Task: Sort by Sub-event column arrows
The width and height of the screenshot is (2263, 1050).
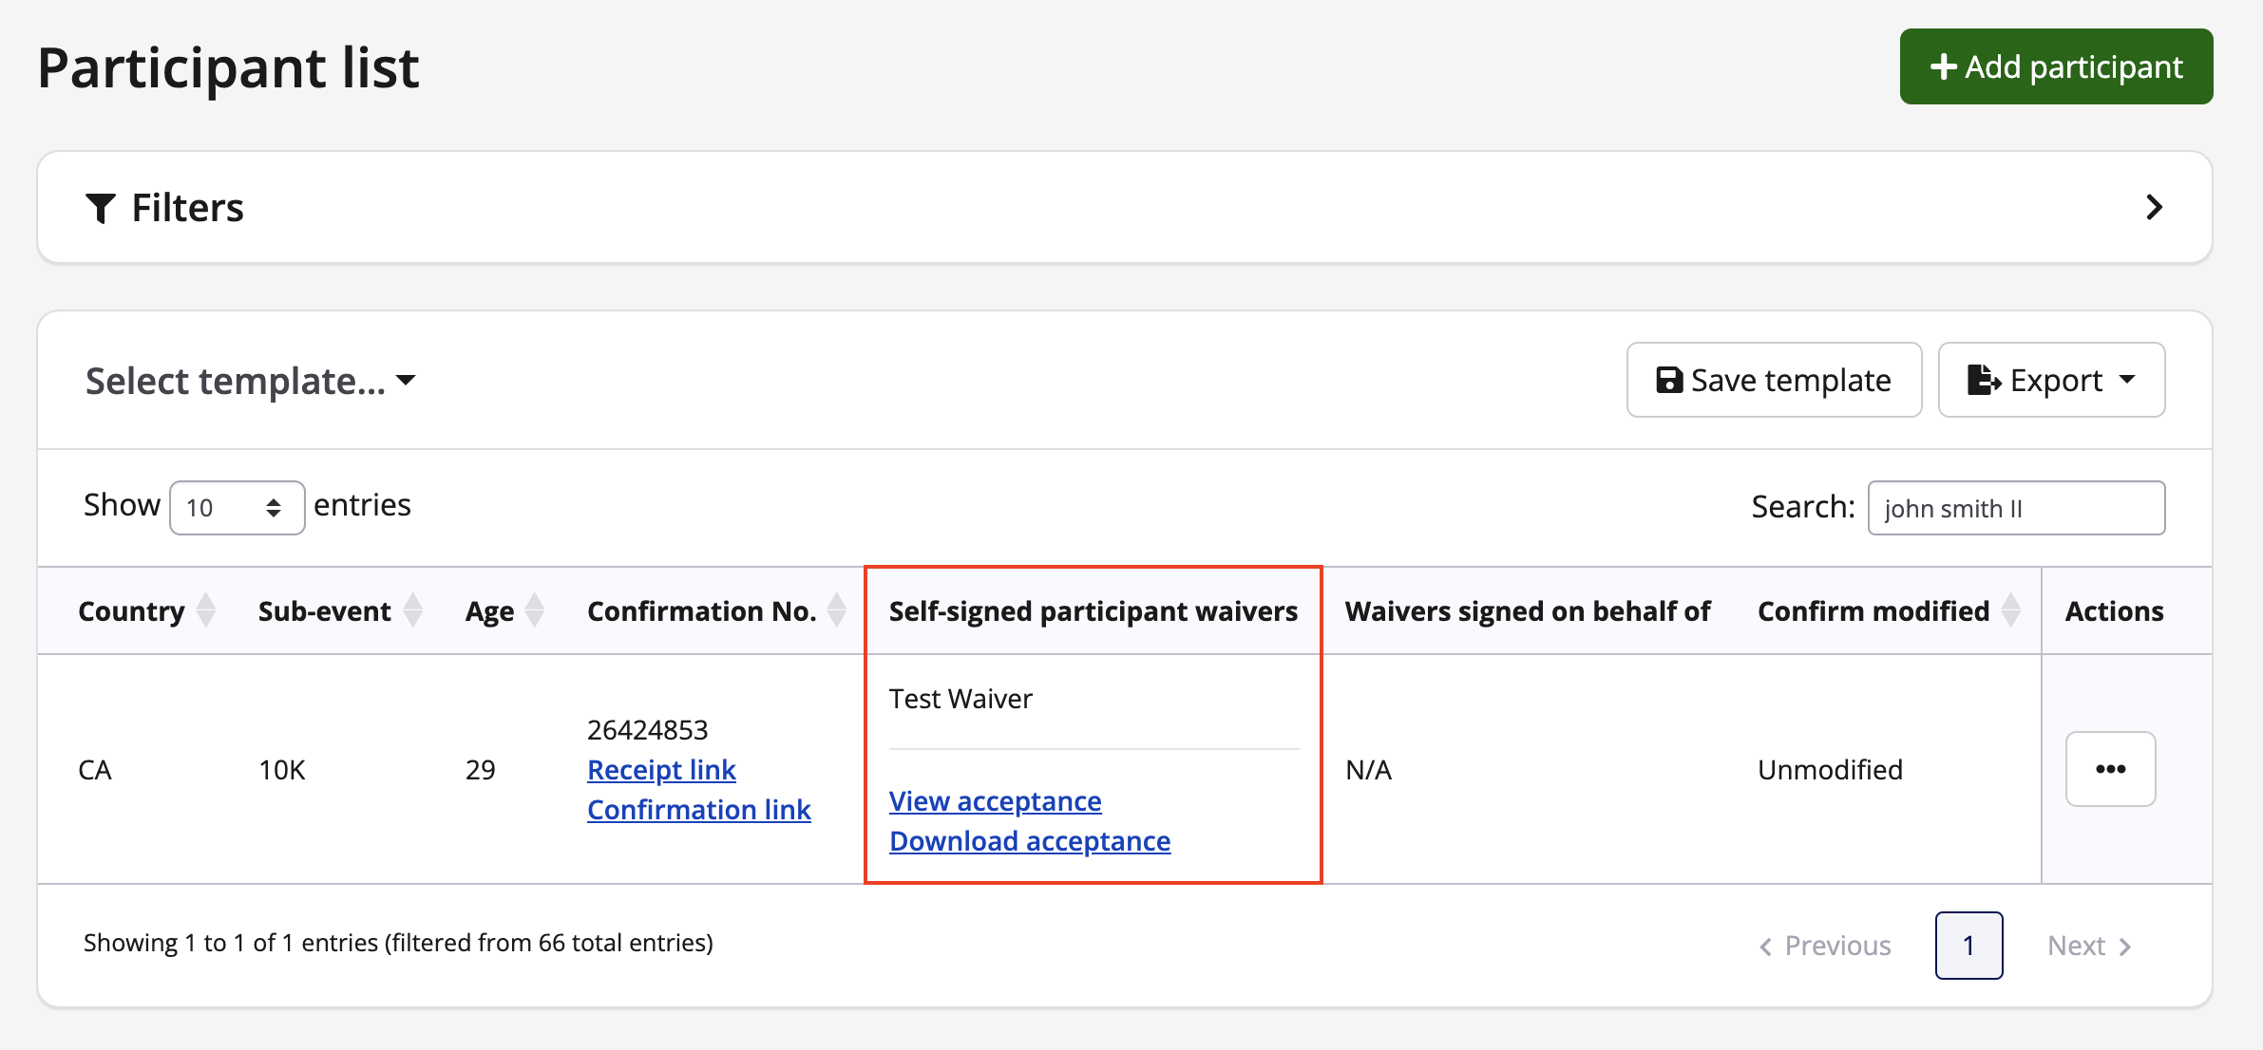Action: click(412, 610)
